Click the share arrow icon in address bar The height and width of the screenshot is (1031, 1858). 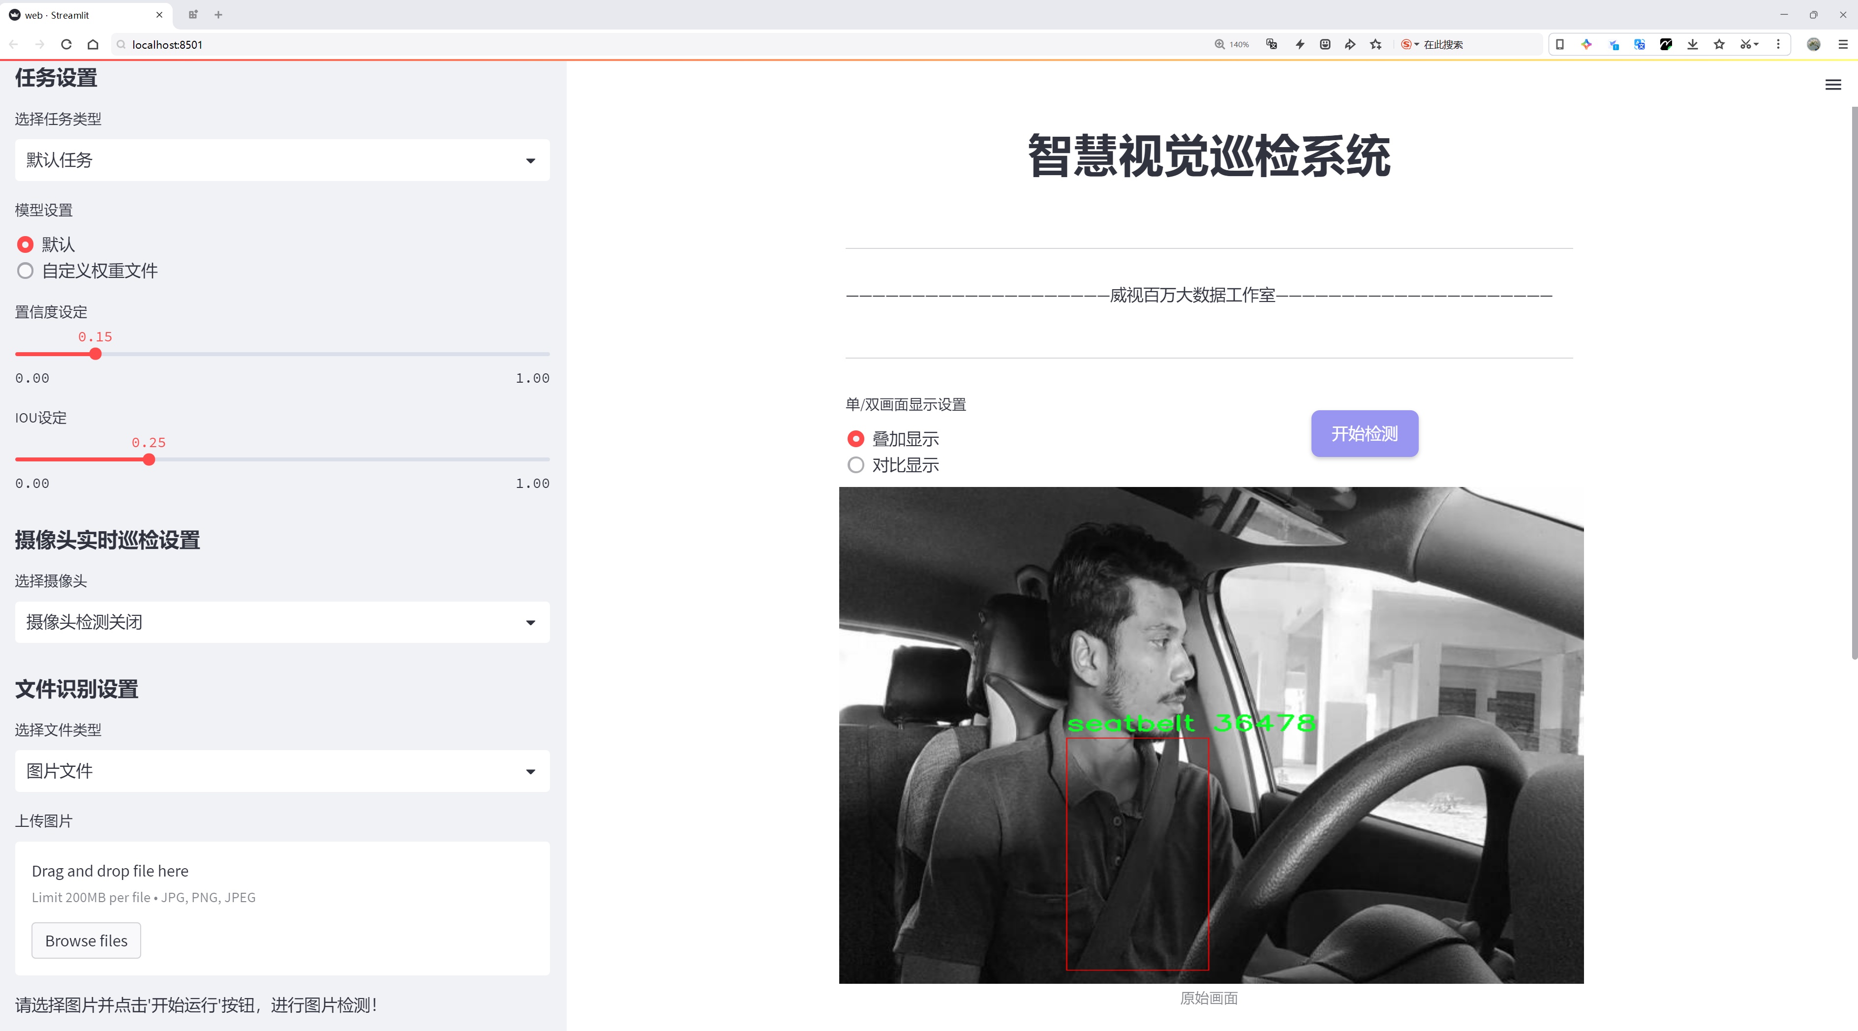[x=1349, y=44]
